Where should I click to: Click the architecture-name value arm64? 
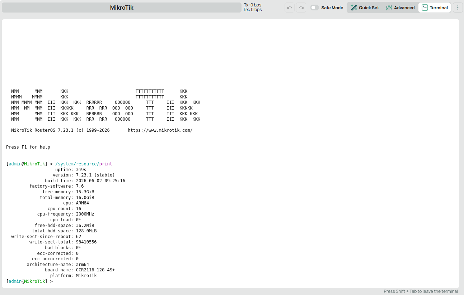pos(83,265)
